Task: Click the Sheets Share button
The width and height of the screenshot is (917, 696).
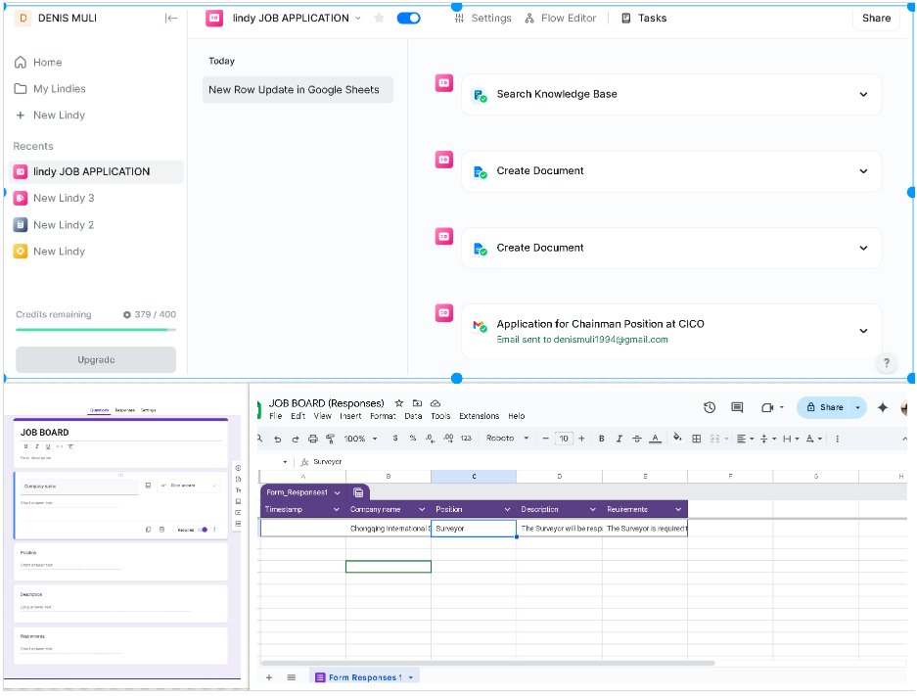Action: point(825,407)
